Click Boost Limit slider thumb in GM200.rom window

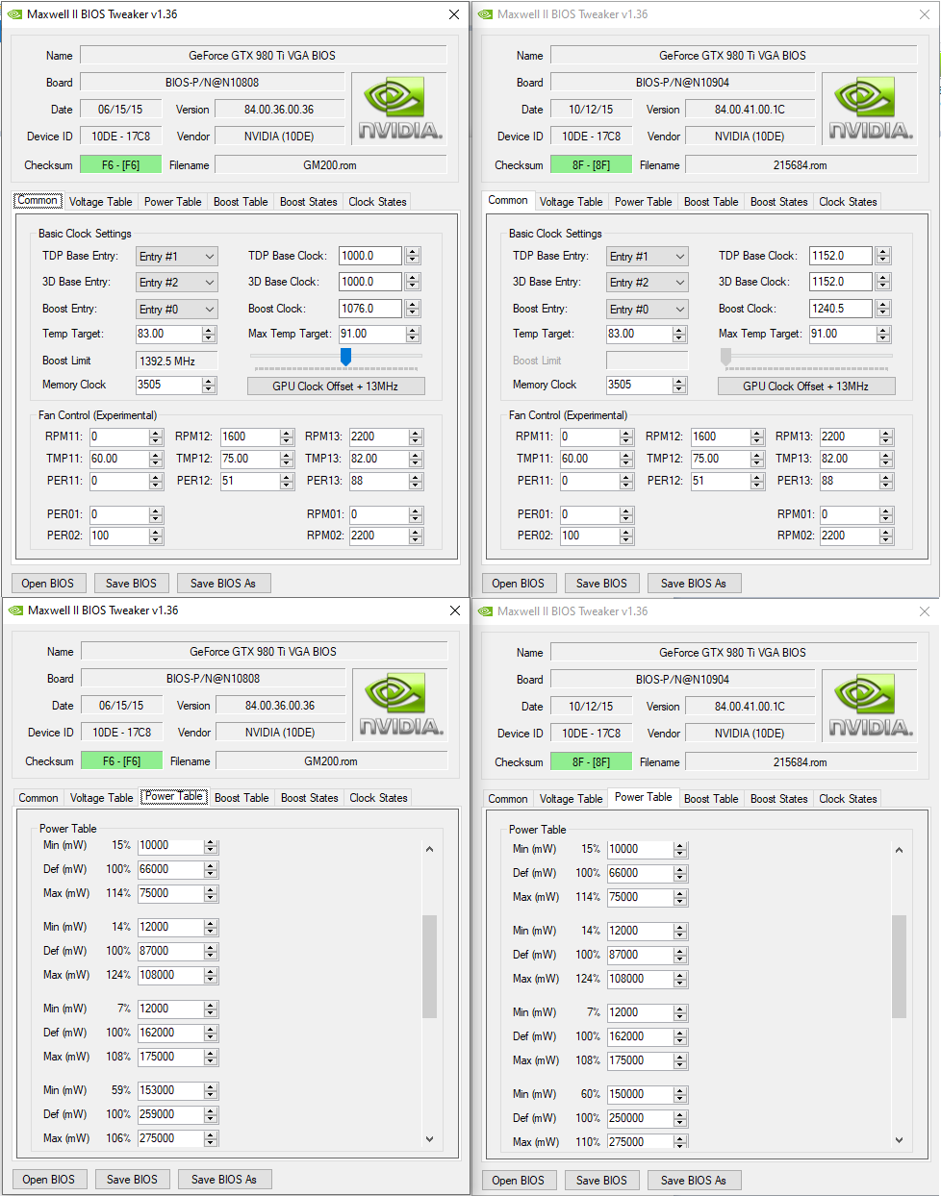pyautogui.click(x=345, y=357)
